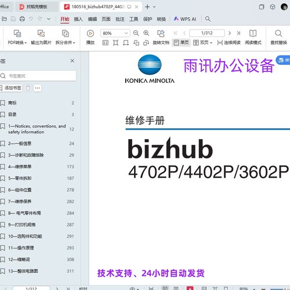Open bookmark 2—一般信息
This screenshot has width=290, height=290.
pyautogui.click(x=37, y=143)
